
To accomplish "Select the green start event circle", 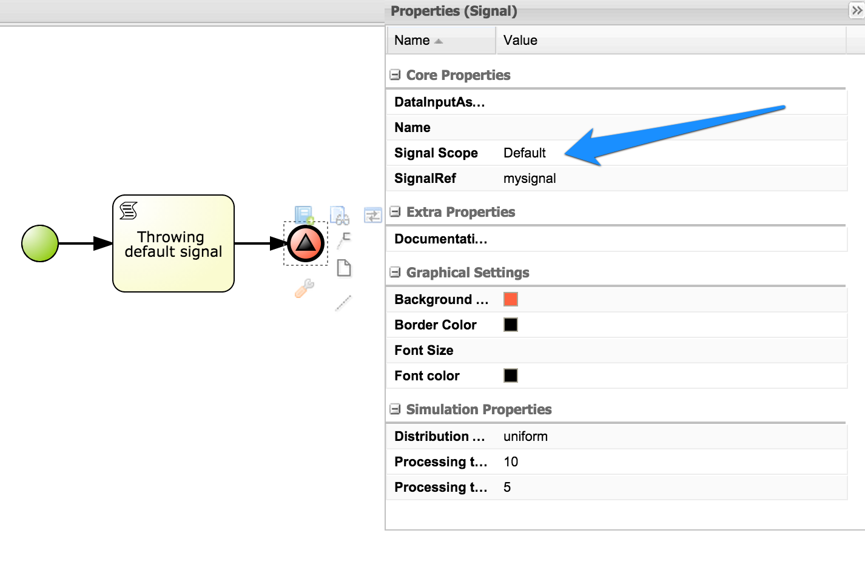I will click(40, 243).
